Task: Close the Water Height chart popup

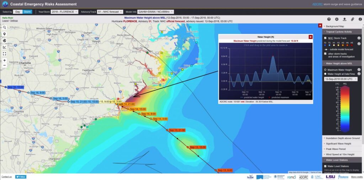Action: coord(311,37)
